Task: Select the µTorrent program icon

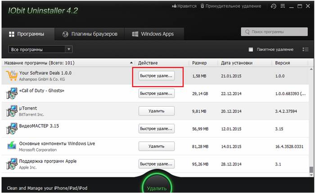Action: click(x=11, y=111)
